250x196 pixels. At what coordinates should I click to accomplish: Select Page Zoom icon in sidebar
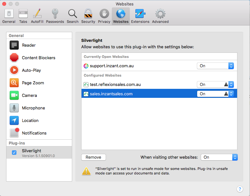coord(14,83)
